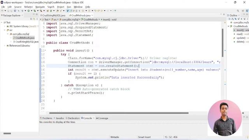Click Collapse All in Package Explorer toolbar

[x=31, y=19]
